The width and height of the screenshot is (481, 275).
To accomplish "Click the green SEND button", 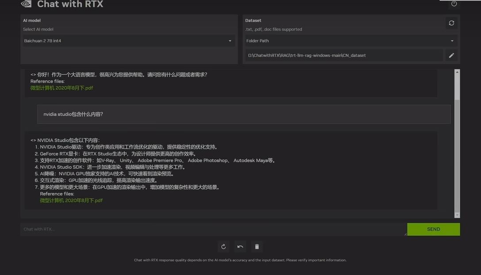I will tap(433, 229).
